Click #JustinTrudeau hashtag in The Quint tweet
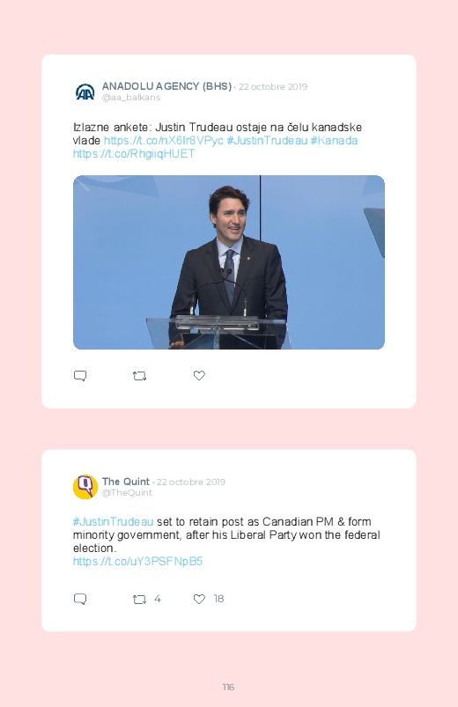The width and height of the screenshot is (458, 707). tap(114, 522)
